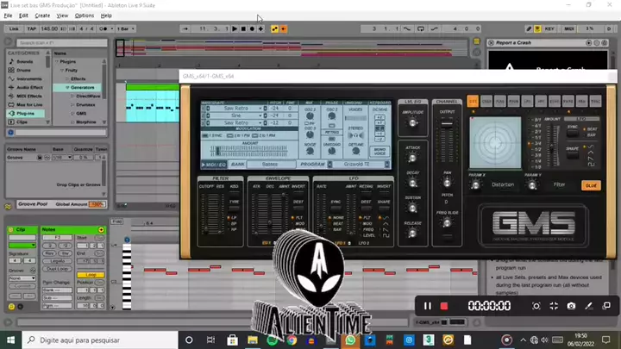This screenshot has width=621, height=349.
Task: Click the GMS channel OUTPUT fader
Action: click(x=447, y=124)
